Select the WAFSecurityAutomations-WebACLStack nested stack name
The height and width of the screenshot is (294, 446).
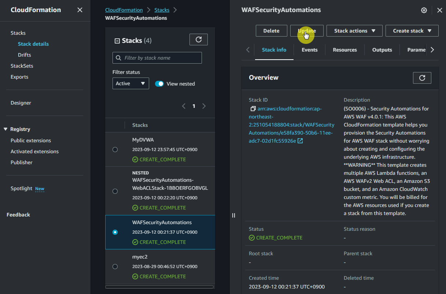[x=170, y=184]
